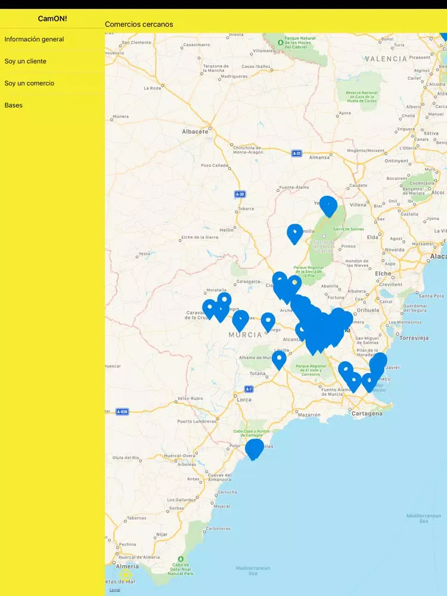Click the A-7 highway shield

249,389
